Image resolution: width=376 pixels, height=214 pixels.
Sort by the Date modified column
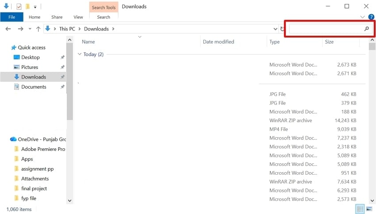[x=219, y=42]
